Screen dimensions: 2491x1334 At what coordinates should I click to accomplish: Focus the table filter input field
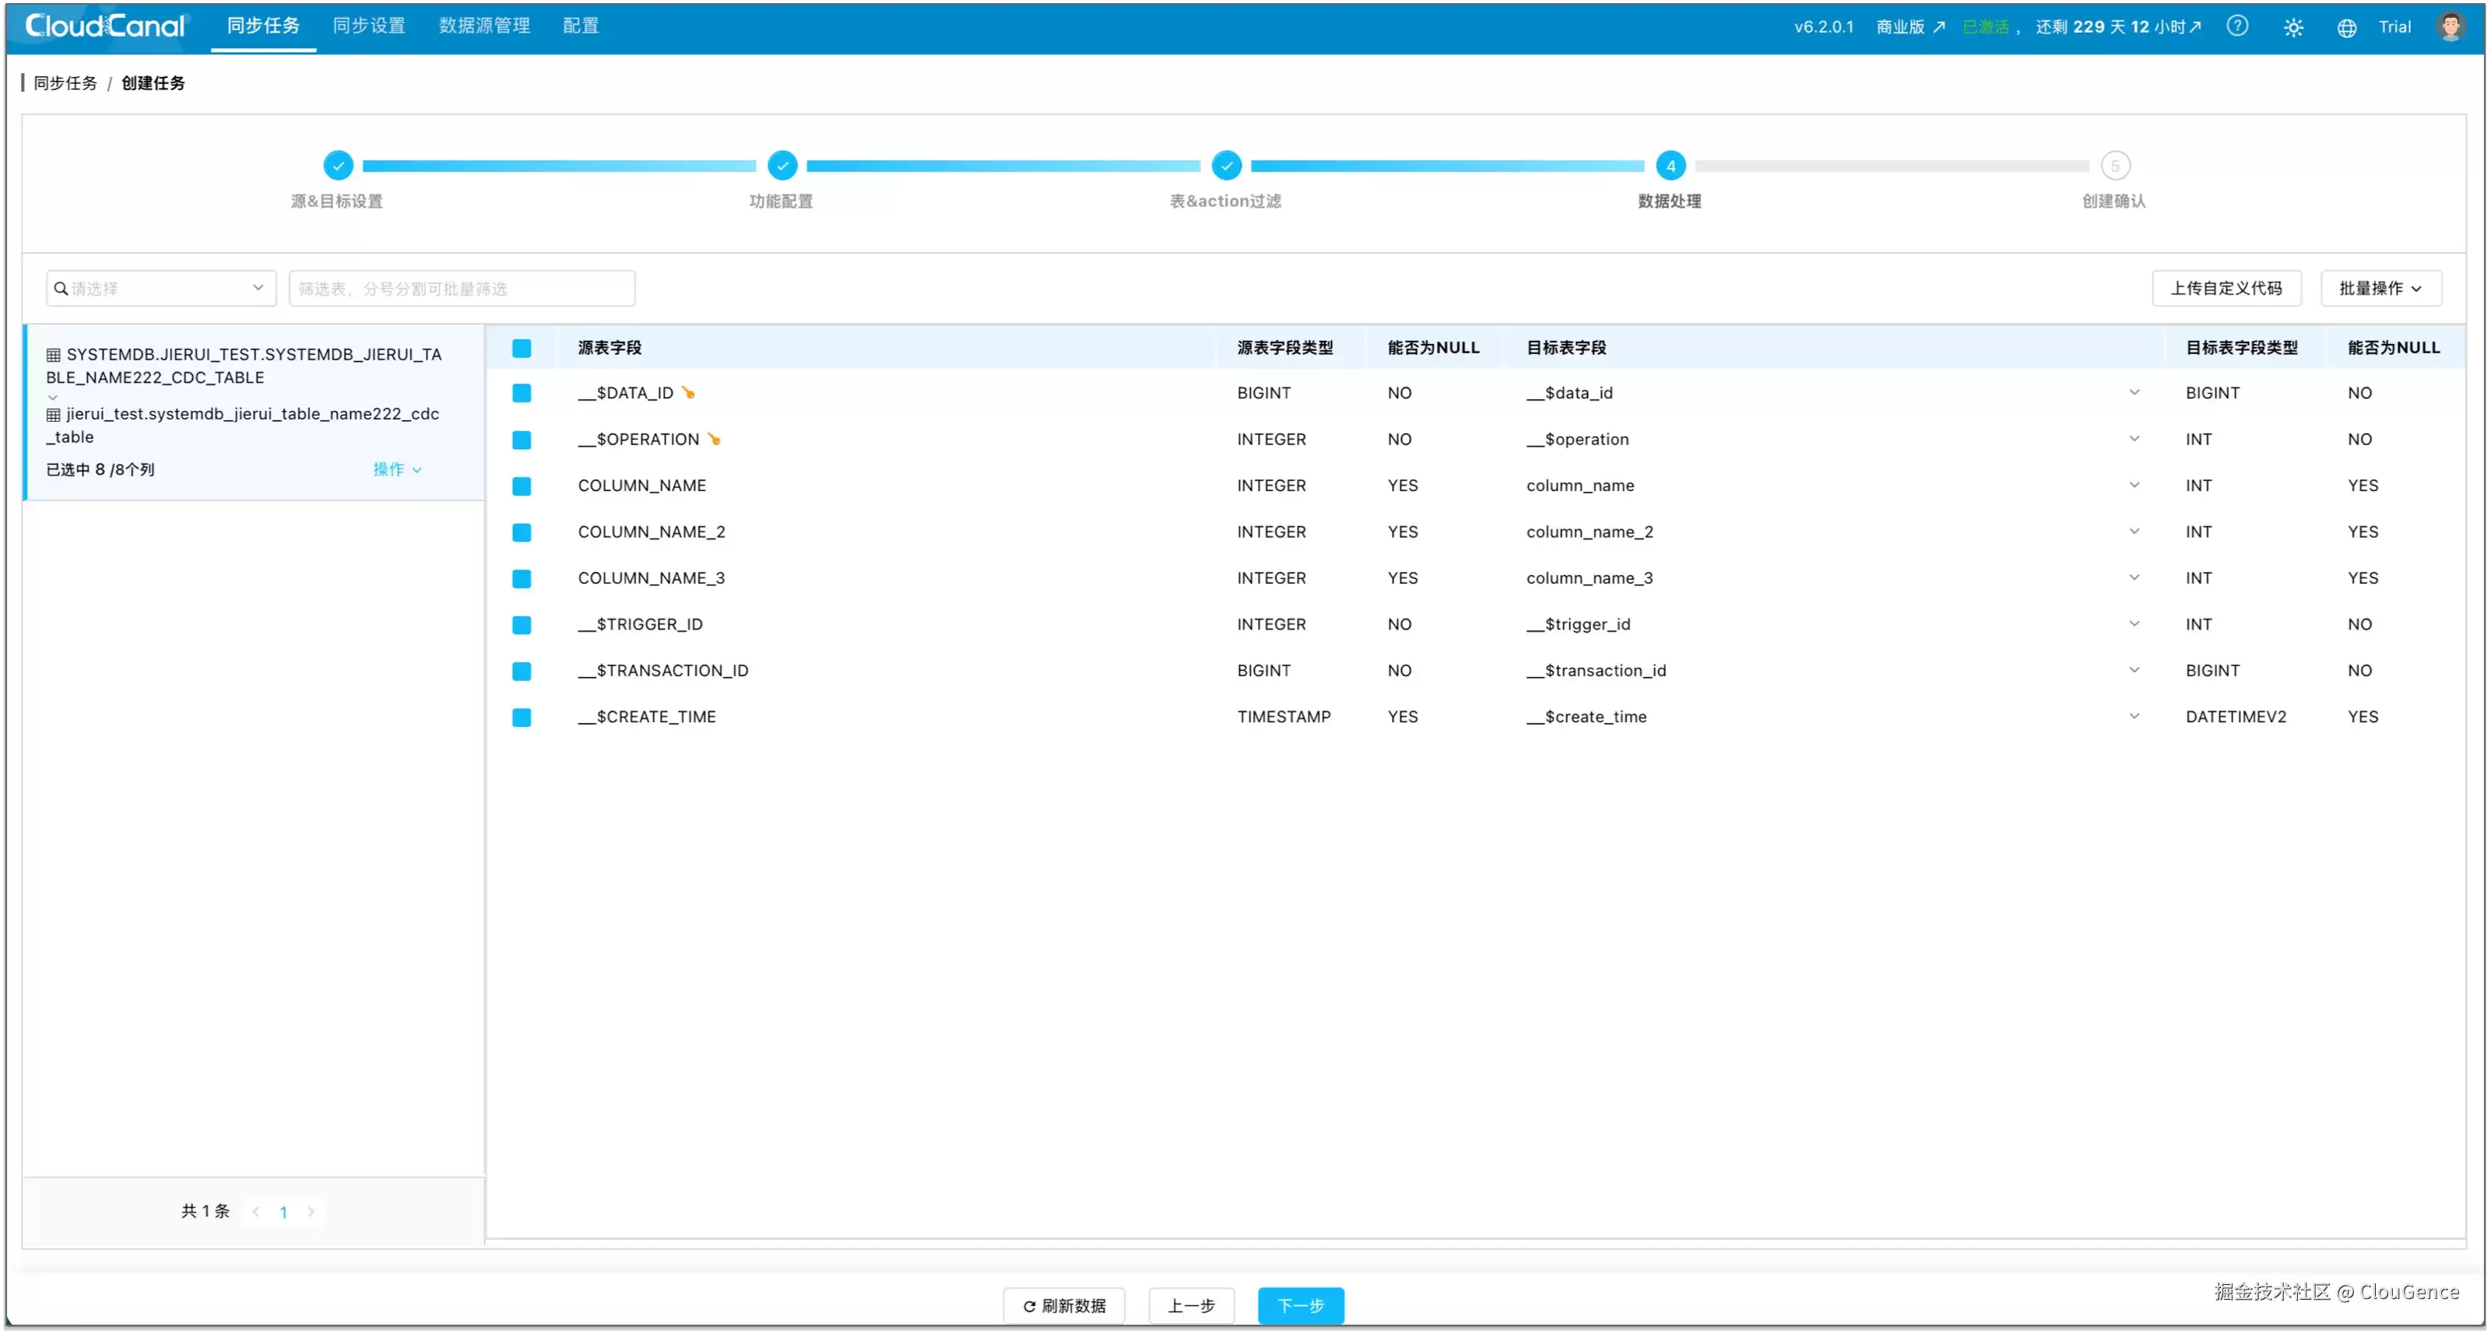point(462,288)
